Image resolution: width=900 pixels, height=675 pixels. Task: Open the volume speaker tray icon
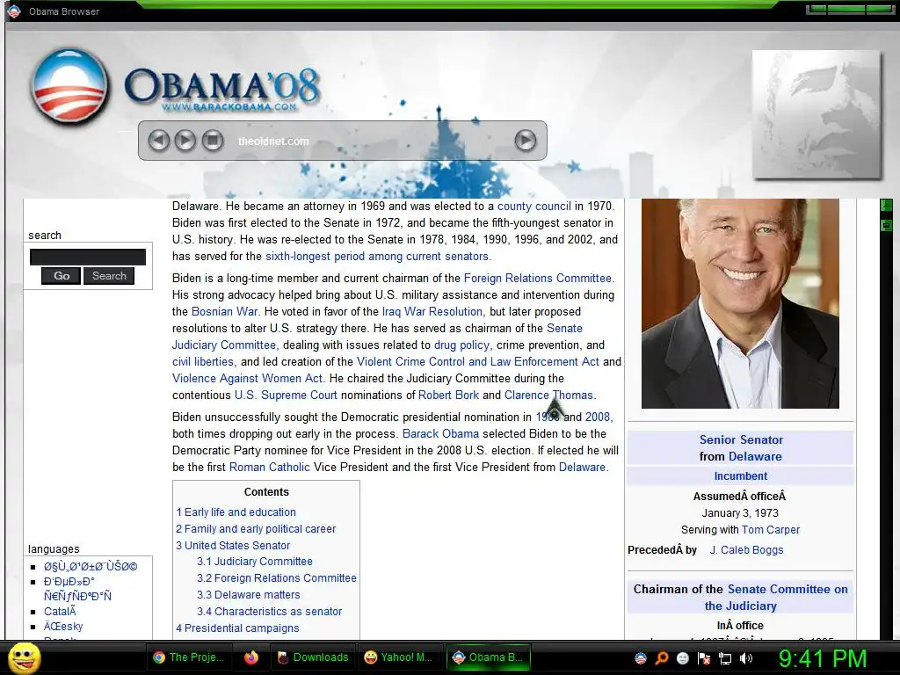tap(746, 658)
